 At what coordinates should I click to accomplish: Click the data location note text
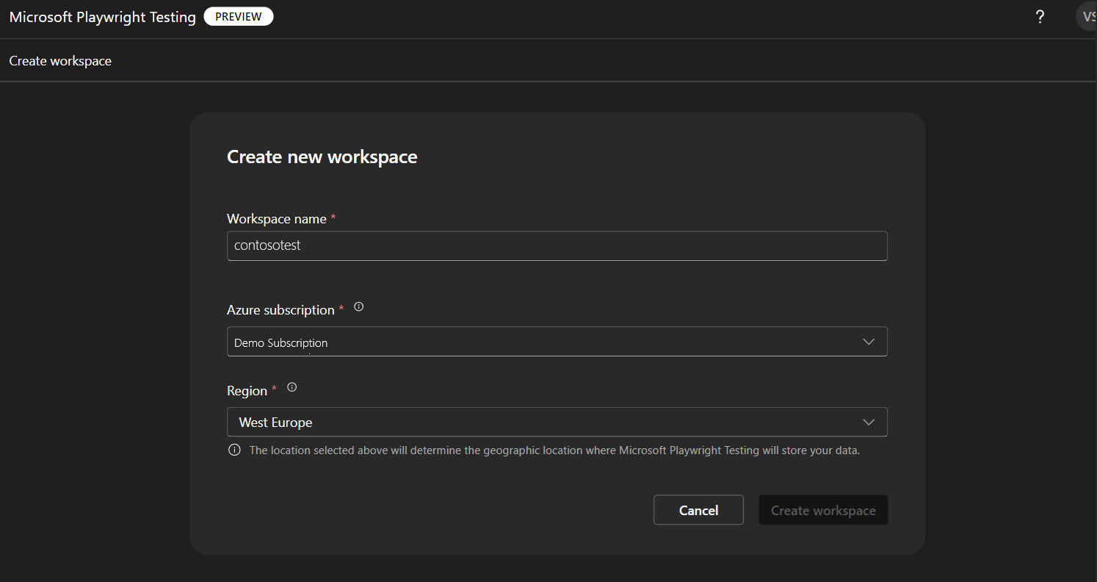pos(554,450)
